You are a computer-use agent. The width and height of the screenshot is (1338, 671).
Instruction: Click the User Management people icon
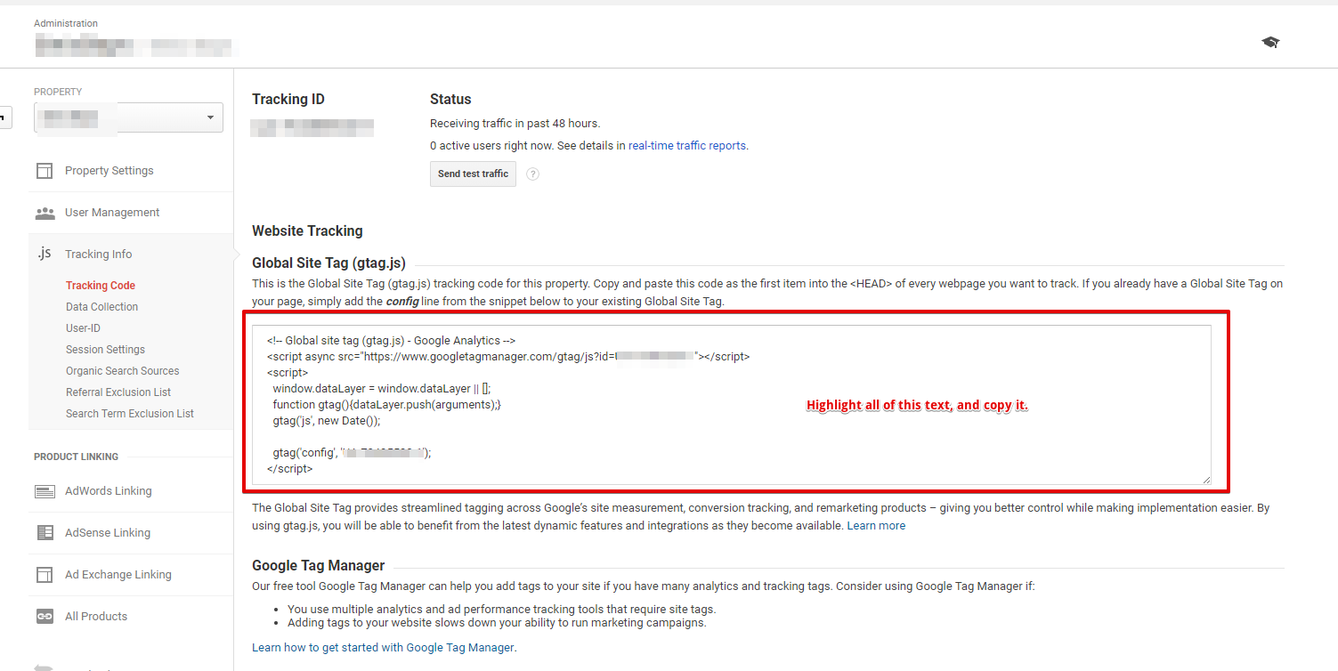(45, 213)
